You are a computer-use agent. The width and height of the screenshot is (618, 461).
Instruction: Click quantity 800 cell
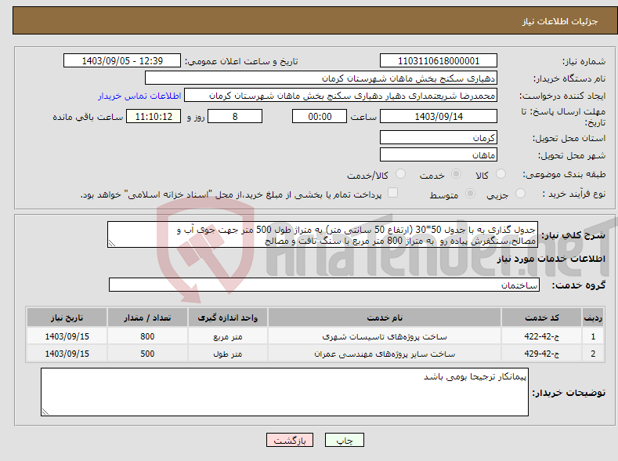point(147,336)
